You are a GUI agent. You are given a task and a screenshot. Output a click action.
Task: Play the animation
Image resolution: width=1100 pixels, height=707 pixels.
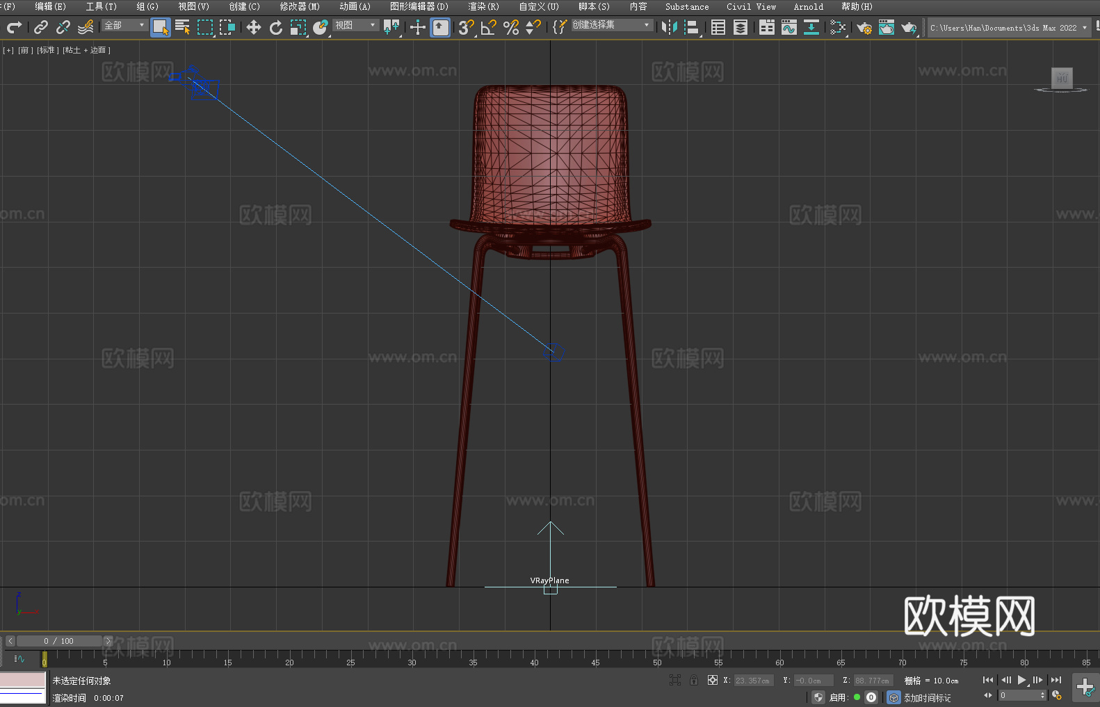[1021, 680]
